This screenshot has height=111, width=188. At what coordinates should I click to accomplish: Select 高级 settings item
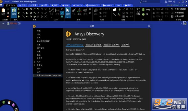pyautogui.click(x=39, y=55)
